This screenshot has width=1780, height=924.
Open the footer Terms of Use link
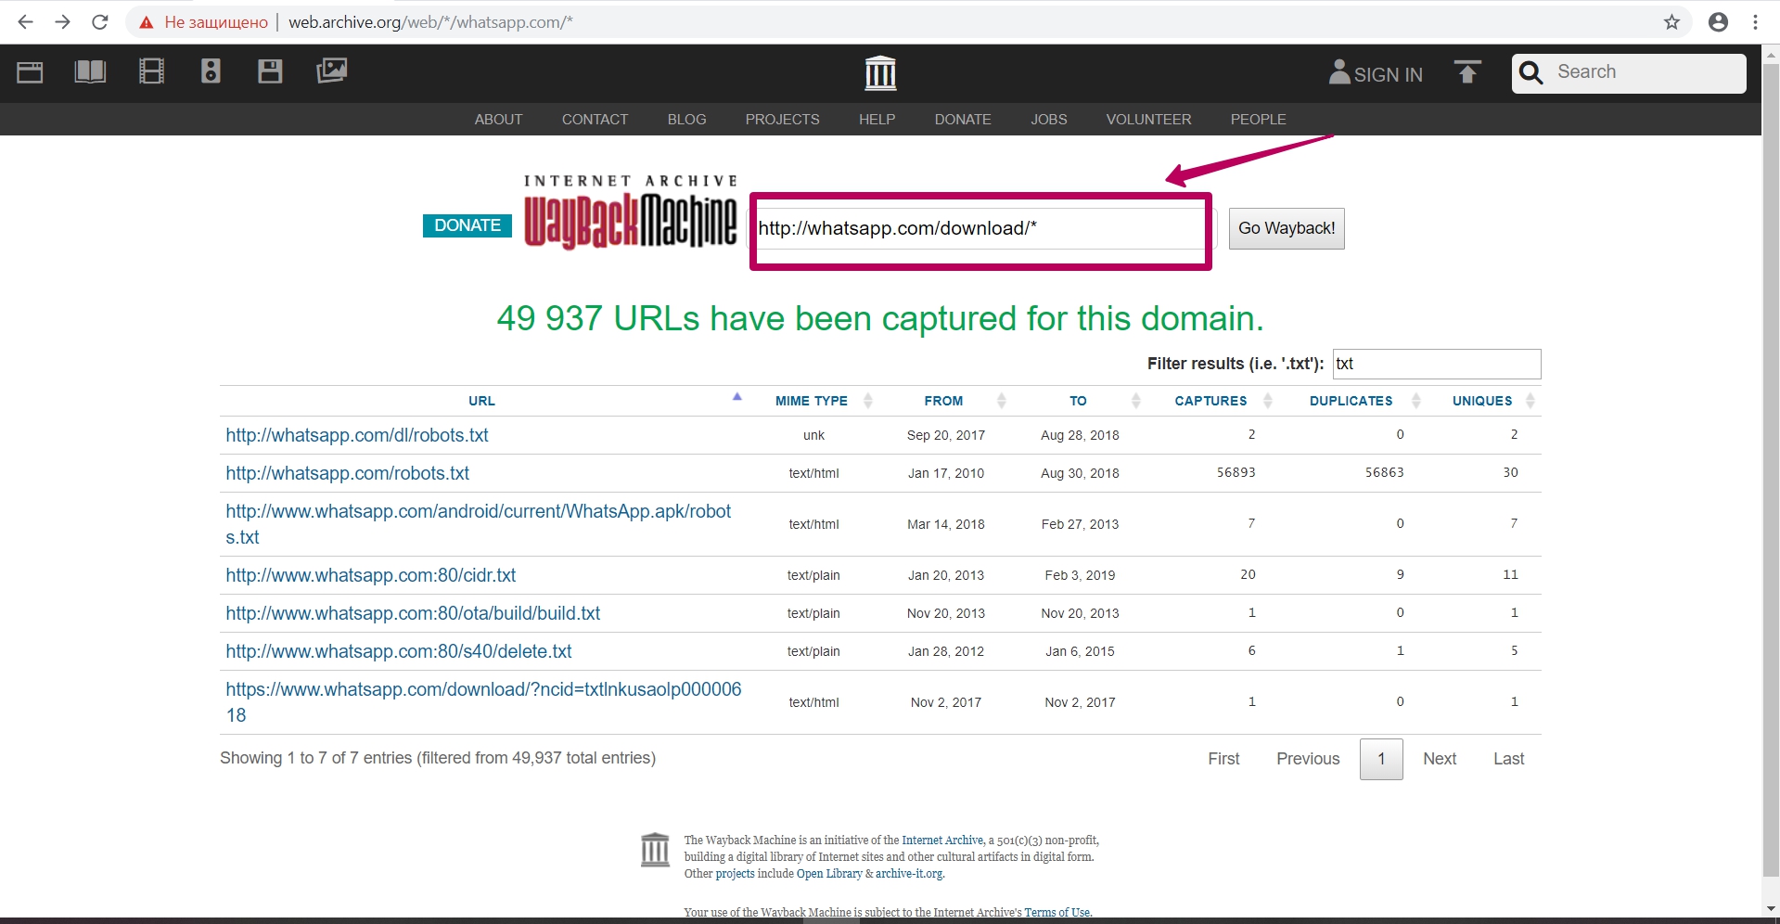[1057, 913]
